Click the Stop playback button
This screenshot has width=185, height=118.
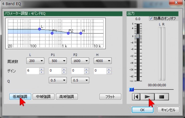tap(162, 97)
